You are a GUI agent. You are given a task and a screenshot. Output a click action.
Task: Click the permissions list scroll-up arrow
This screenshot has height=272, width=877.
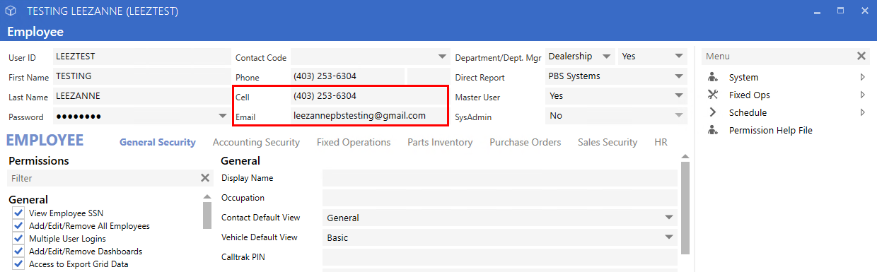point(207,197)
